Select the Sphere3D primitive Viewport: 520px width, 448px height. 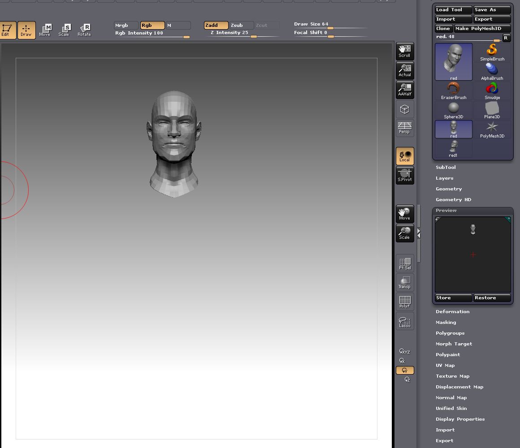click(x=453, y=109)
